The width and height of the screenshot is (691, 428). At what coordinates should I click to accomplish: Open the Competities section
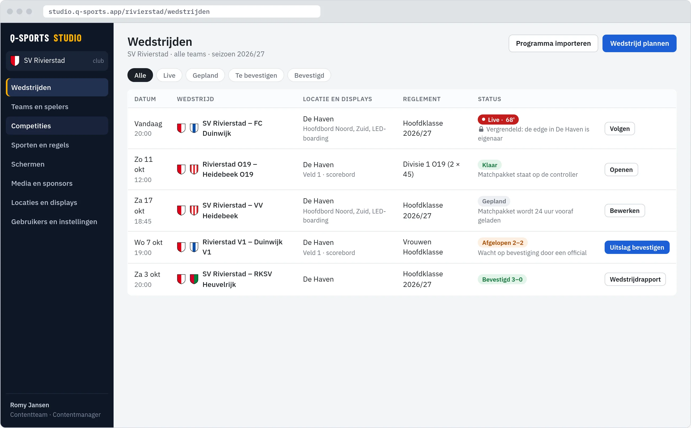click(57, 126)
